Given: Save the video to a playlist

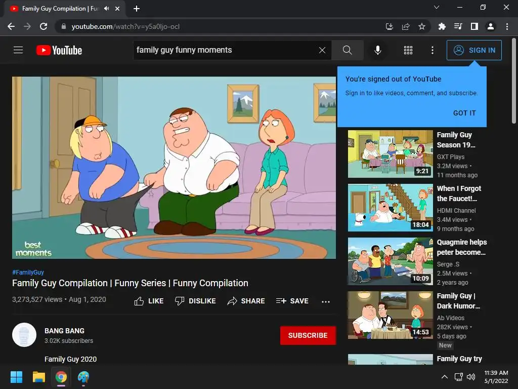Looking at the screenshot, I should click(x=292, y=301).
